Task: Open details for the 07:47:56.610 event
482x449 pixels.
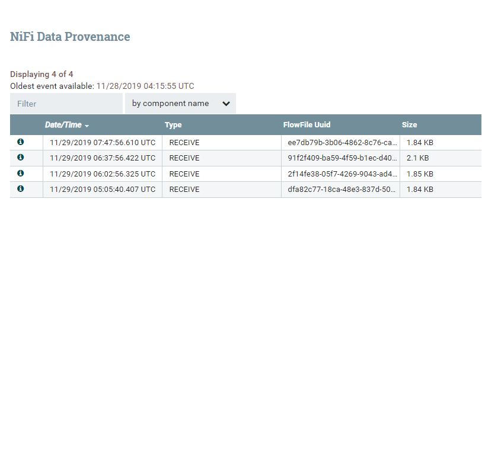Action: click(x=21, y=142)
